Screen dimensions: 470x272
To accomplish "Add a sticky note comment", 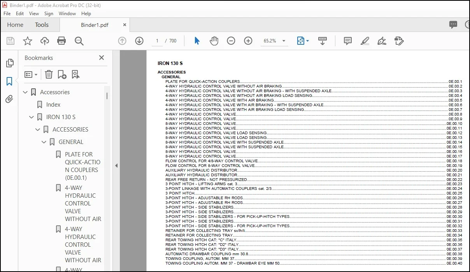I will point(348,41).
